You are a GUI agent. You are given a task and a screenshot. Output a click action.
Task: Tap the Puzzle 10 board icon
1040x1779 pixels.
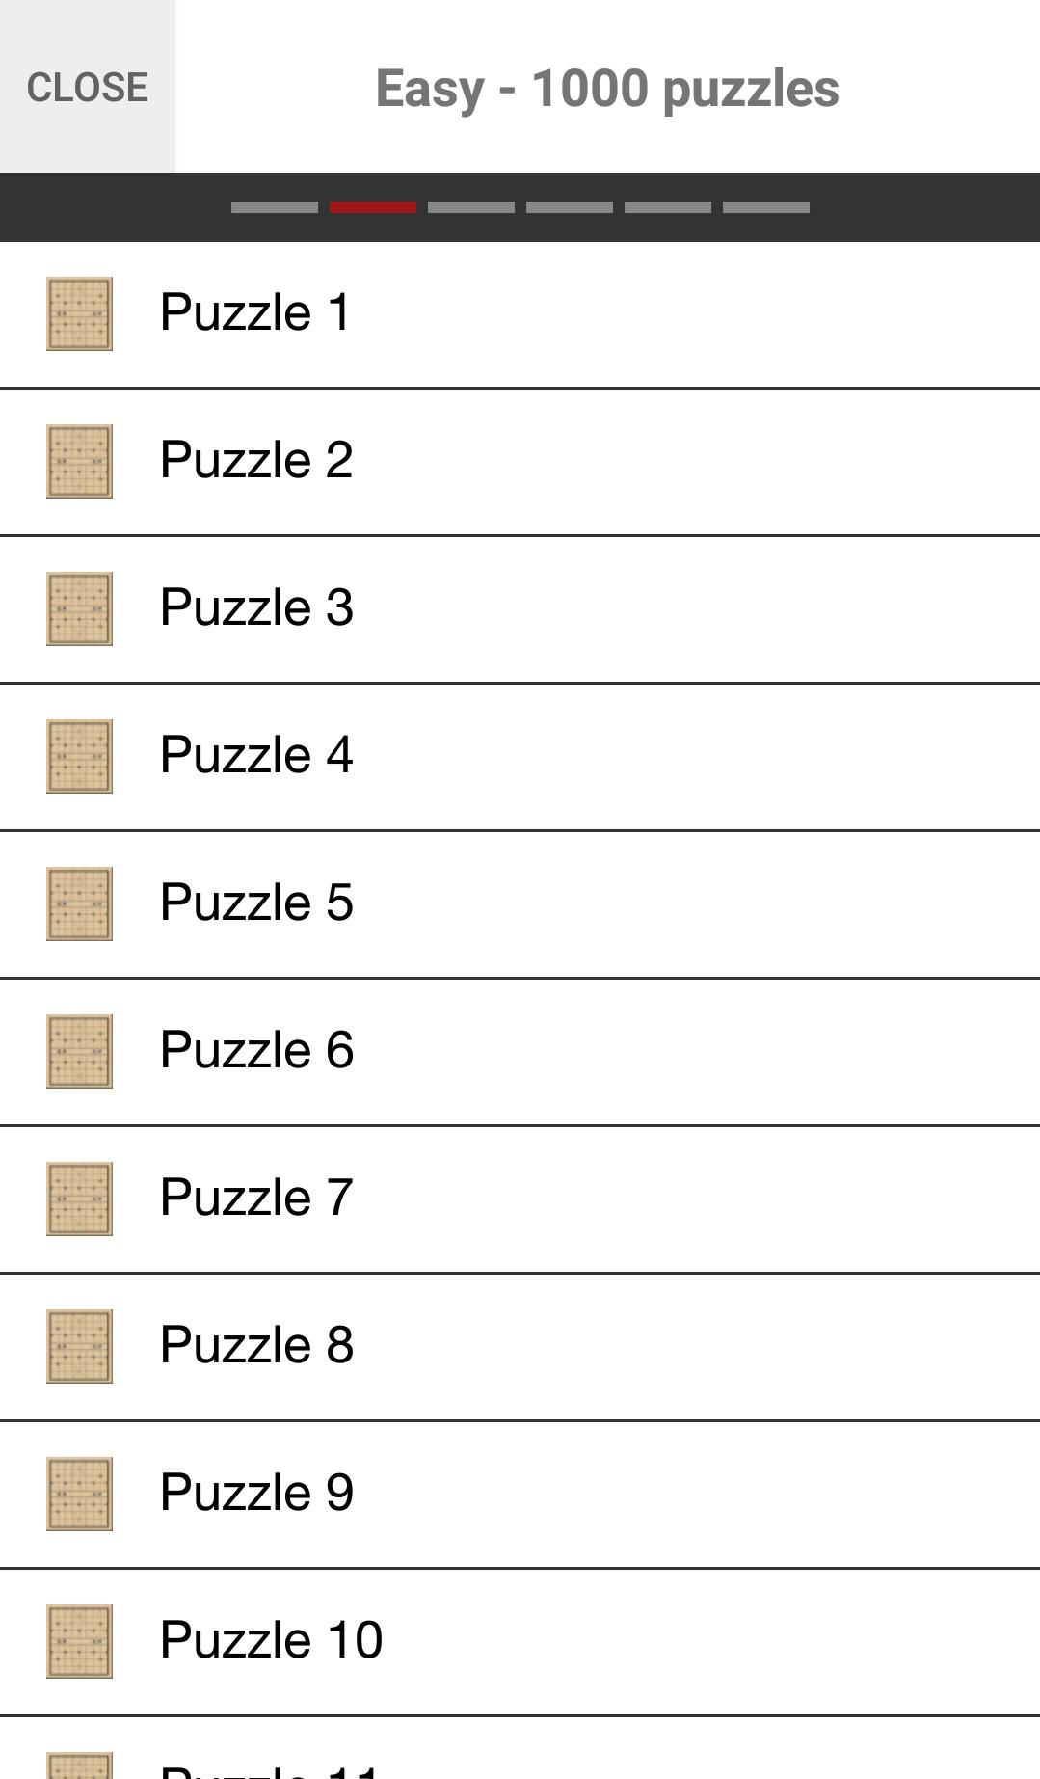click(x=79, y=1641)
